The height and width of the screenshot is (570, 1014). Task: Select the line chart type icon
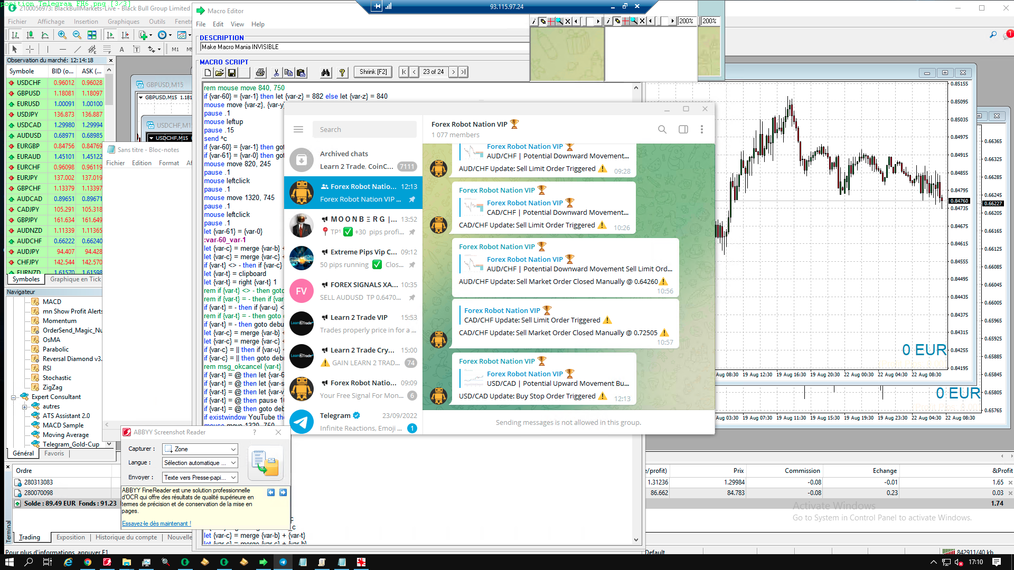45,35
